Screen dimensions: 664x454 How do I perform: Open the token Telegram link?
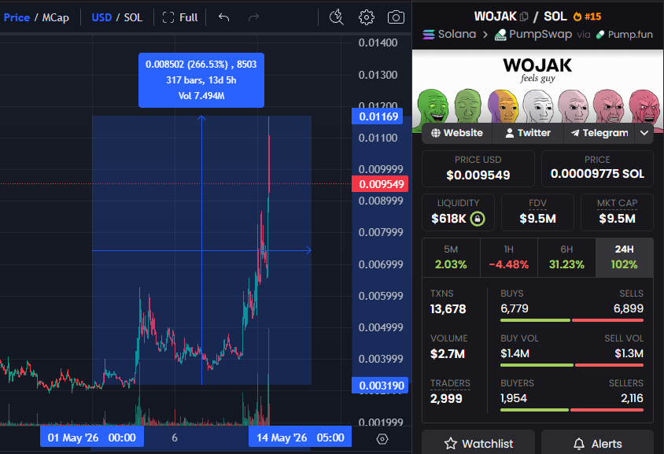599,133
